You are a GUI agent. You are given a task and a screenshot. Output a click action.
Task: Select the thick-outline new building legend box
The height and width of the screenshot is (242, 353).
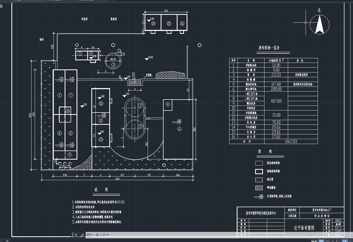pos(259,171)
